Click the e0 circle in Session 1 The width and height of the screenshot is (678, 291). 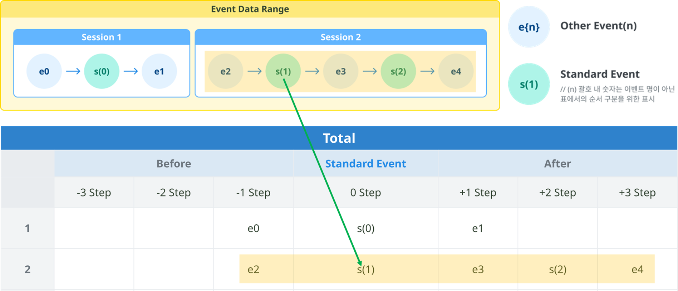point(44,71)
